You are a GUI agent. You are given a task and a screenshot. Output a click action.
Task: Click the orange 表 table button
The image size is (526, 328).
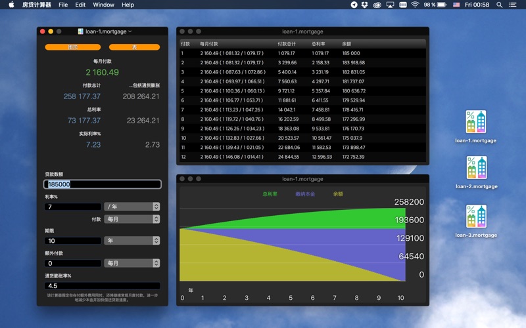click(134, 47)
